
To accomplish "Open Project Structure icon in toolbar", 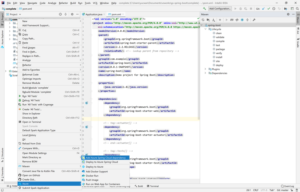I will click(x=286, y=9).
